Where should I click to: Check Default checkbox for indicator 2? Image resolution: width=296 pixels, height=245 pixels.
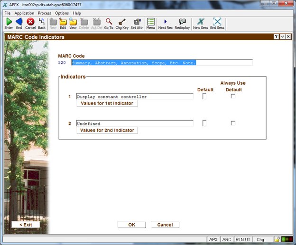tap(204, 123)
